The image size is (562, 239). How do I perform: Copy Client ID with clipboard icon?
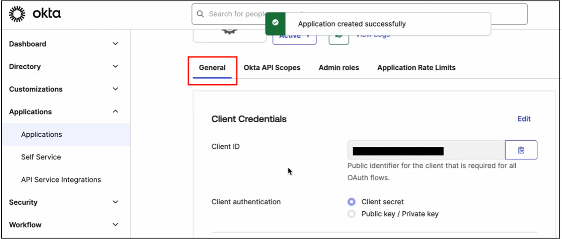click(521, 150)
